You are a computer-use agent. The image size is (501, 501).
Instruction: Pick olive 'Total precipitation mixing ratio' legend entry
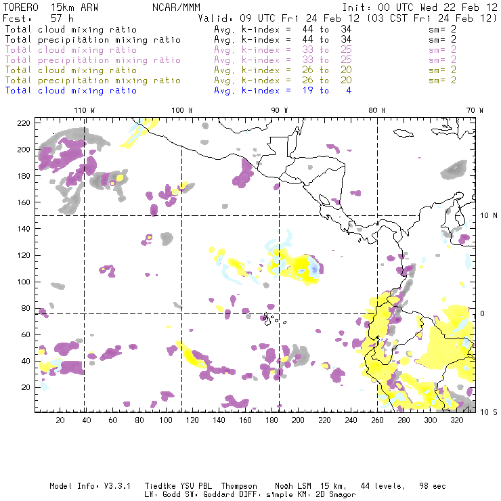click(x=93, y=81)
